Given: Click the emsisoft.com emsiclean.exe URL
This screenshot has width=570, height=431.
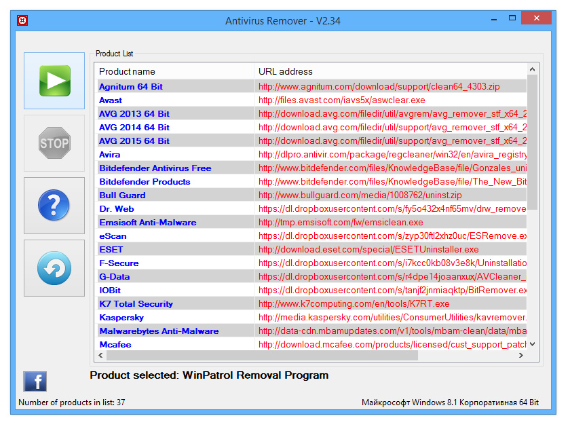Looking at the screenshot, I should [341, 222].
